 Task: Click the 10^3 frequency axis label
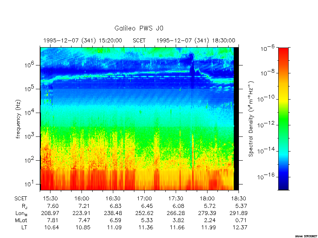coord(30,136)
